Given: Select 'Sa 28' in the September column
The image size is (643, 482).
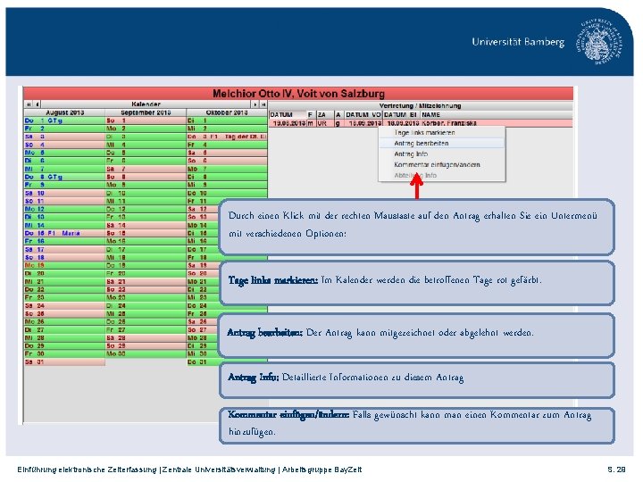Looking at the screenshot, I should (146, 337).
